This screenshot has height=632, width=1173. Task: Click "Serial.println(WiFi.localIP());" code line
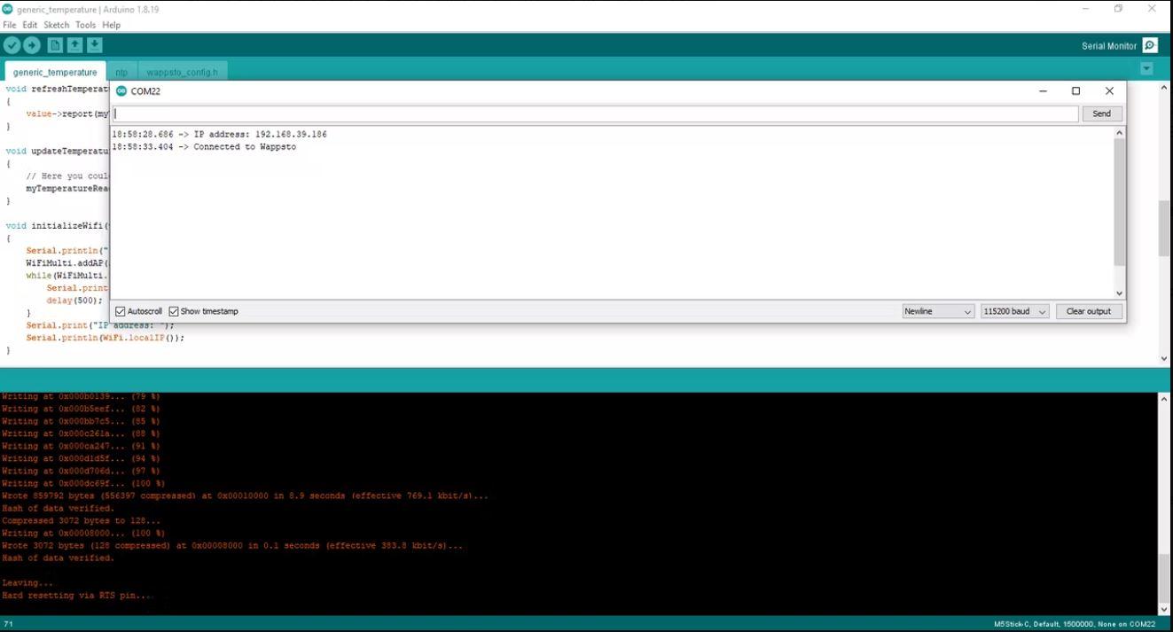click(106, 338)
